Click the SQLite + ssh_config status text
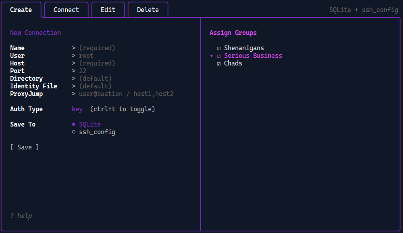This screenshot has width=403, height=233. 364,10
